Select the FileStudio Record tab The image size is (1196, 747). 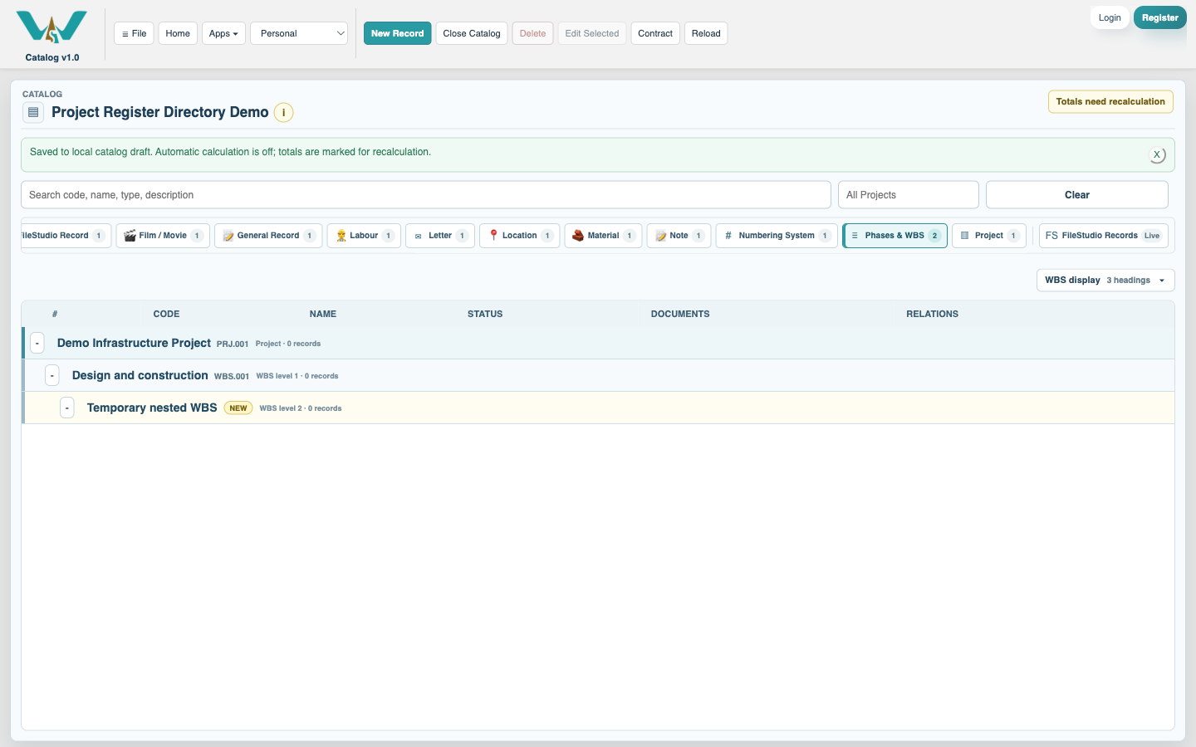[x=66, y=236]
